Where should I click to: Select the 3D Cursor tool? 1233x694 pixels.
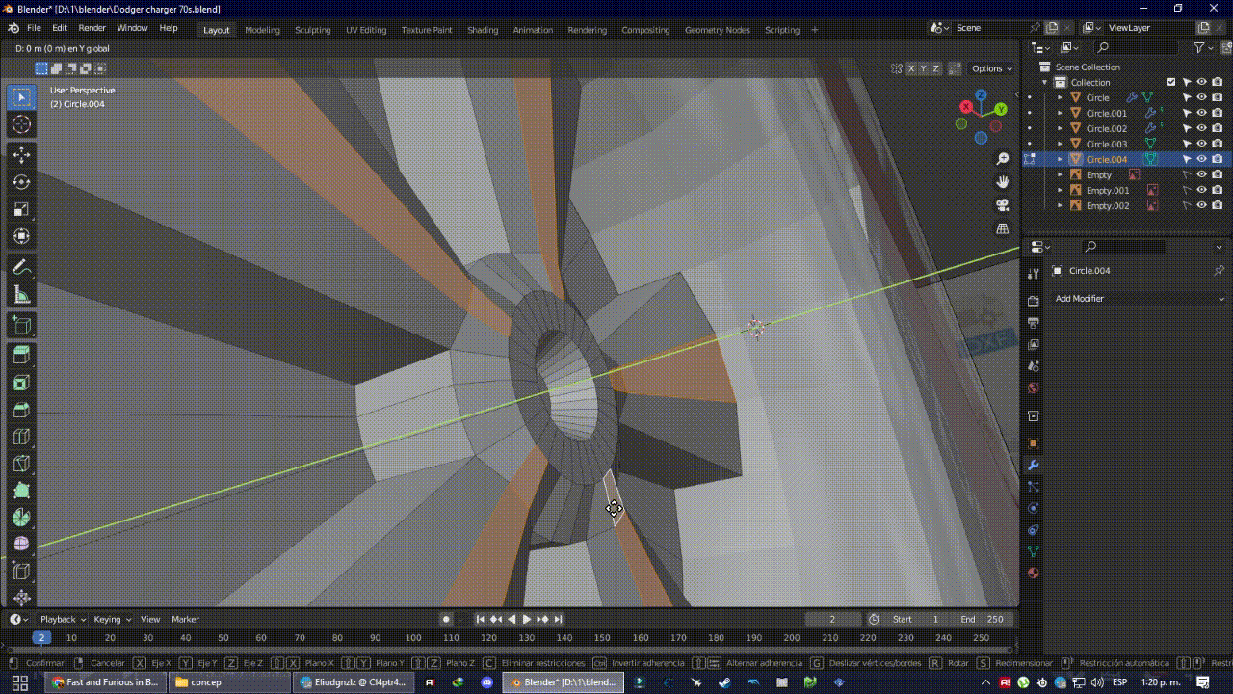point(21,124)
